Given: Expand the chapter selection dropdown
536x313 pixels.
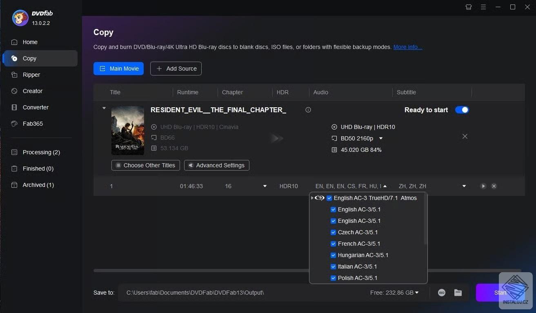Looking at the screenshot, I should coord(265,186).
